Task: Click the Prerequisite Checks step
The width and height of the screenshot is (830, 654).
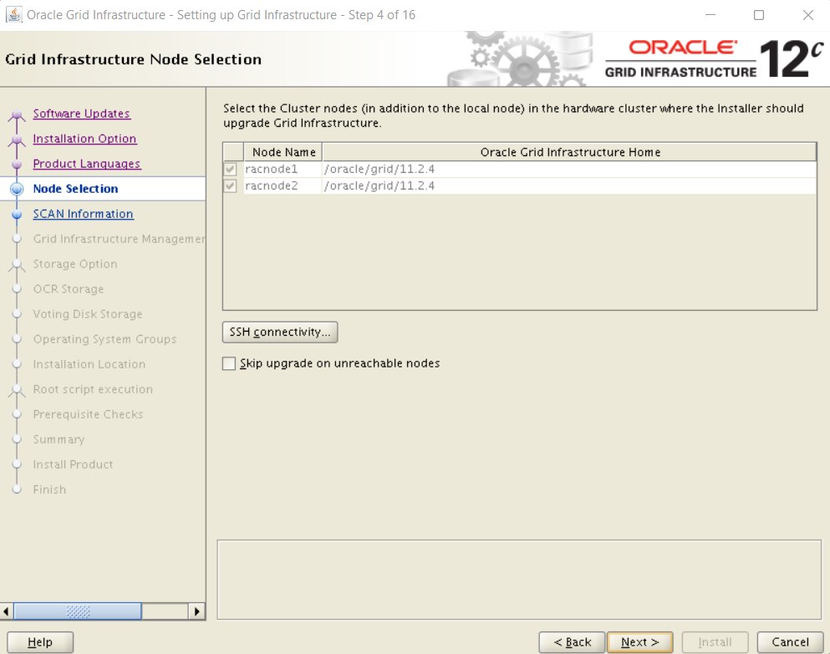Action: tap(88, 414)
